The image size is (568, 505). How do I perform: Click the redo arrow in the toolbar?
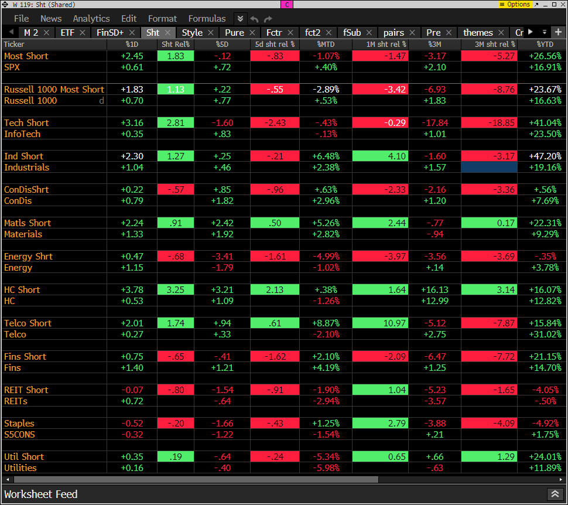268,19
